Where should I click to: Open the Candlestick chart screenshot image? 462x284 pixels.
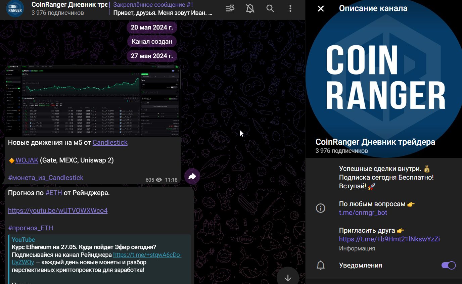[x=93, y=101]
